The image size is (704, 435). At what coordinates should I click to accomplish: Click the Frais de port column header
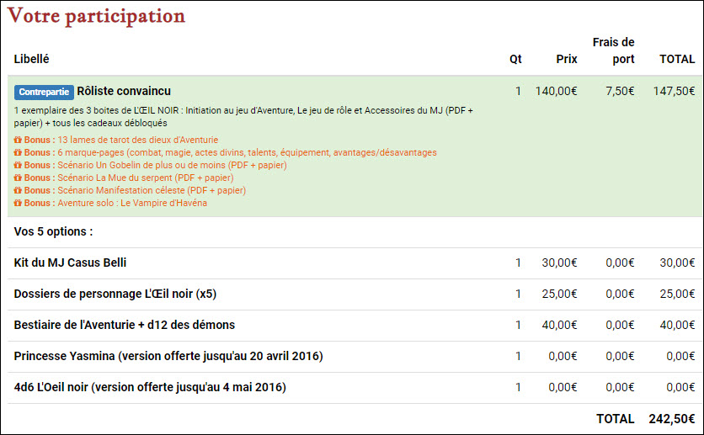(613, 50)
